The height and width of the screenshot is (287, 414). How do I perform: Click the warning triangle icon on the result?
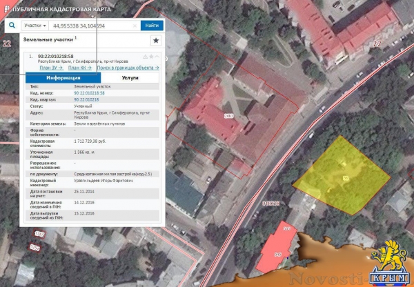(145, 56)
